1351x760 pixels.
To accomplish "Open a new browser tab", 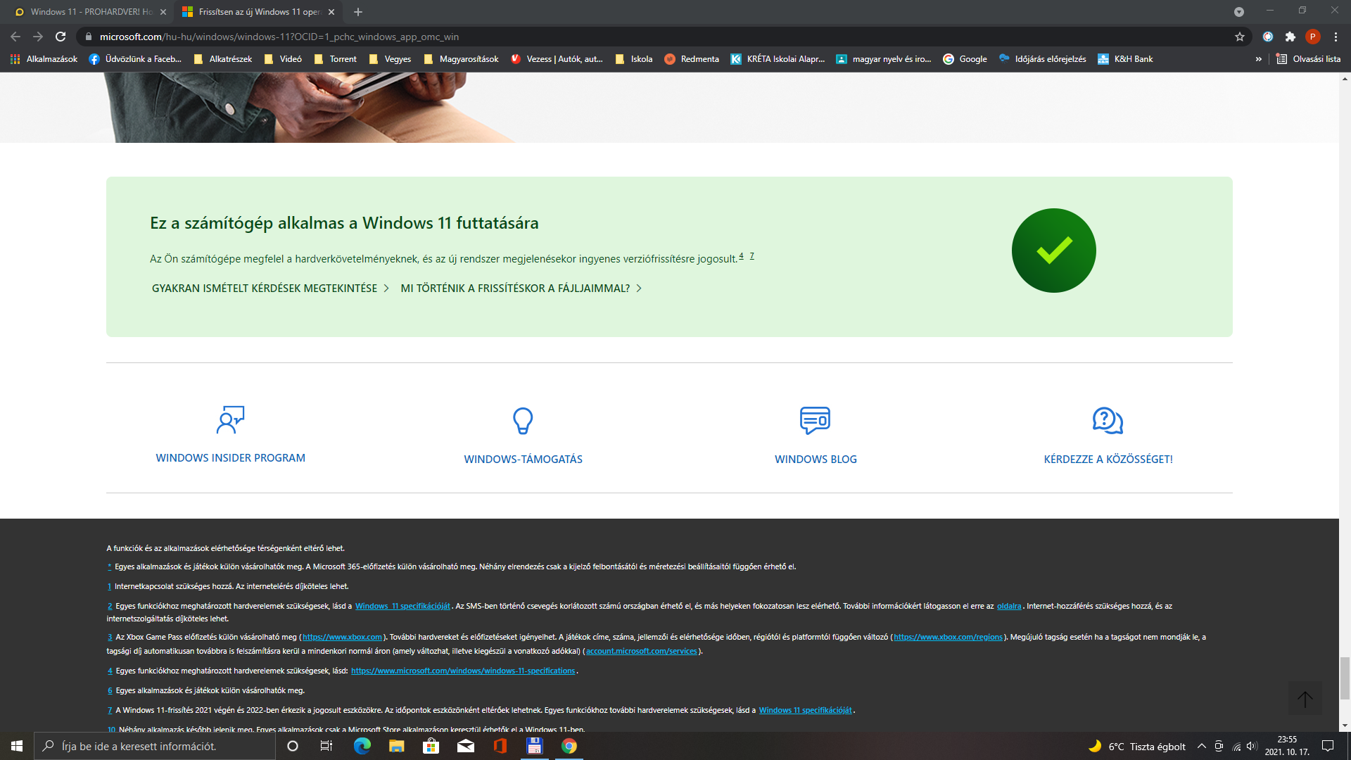I will tap(358, 12).
